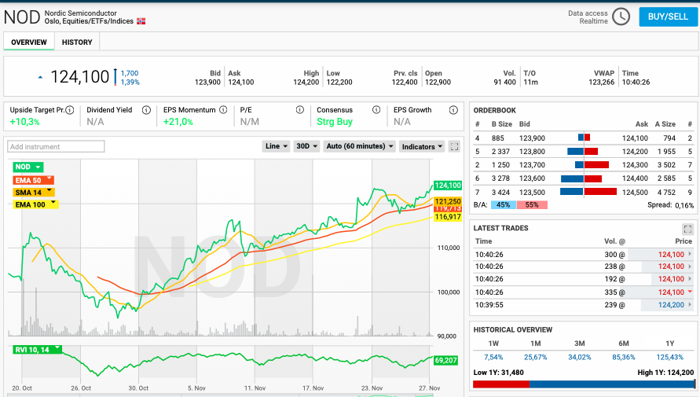The height and width of the screenshot is (397, 700).
Task: Open info icon for Upside Target Price
Action: coord(70,110)
